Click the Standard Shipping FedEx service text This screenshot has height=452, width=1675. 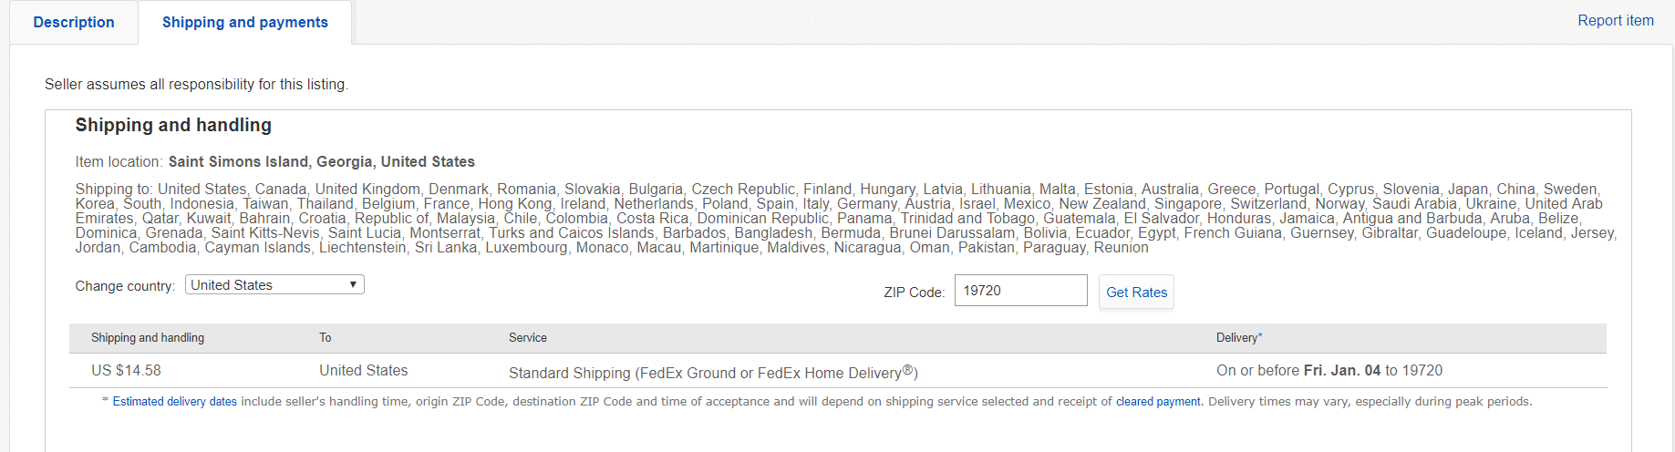point(712,373)
